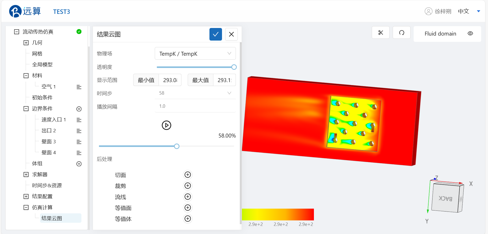Expand the 求解器 node
This screenshot has height=234, width=488.
click(26, 174)
